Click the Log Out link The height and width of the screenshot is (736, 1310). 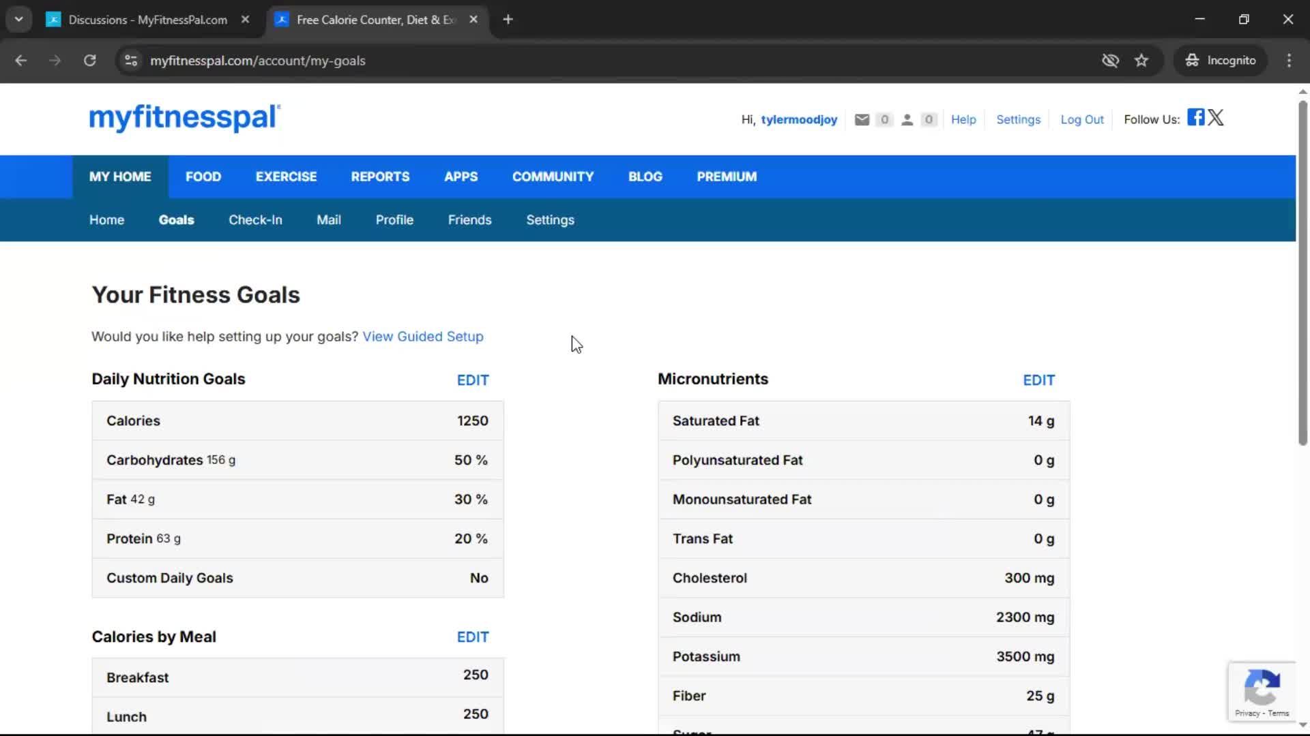click(x=1081, y=120)
